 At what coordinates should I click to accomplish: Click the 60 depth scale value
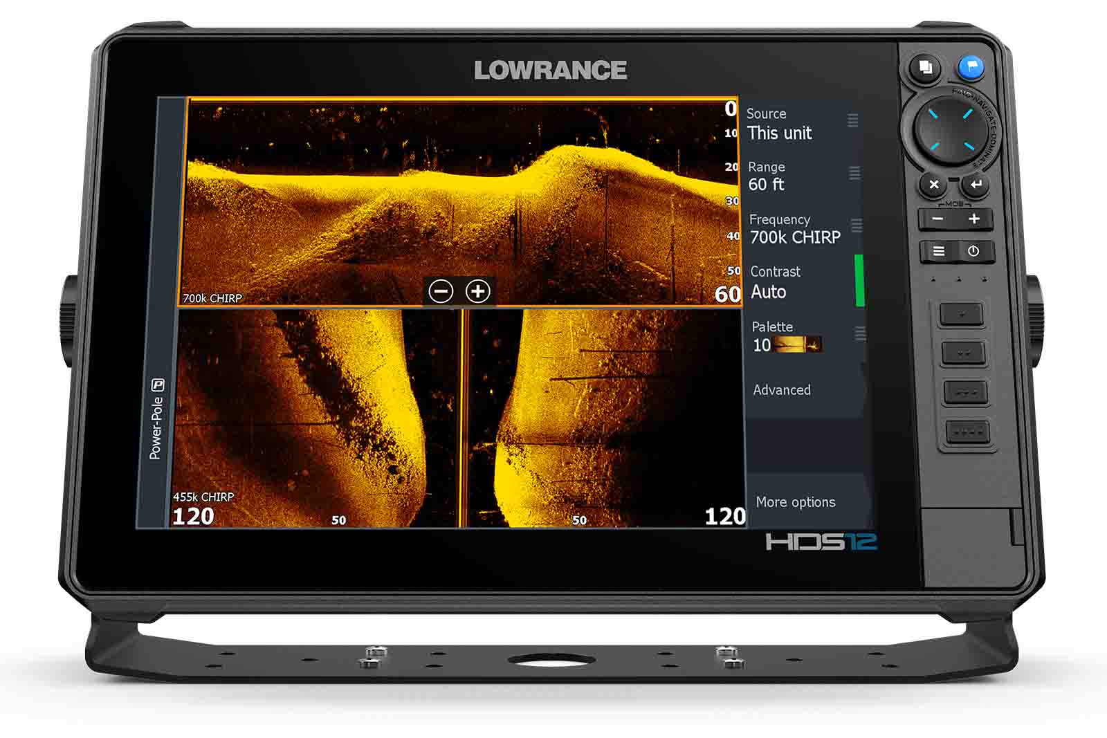727,294
